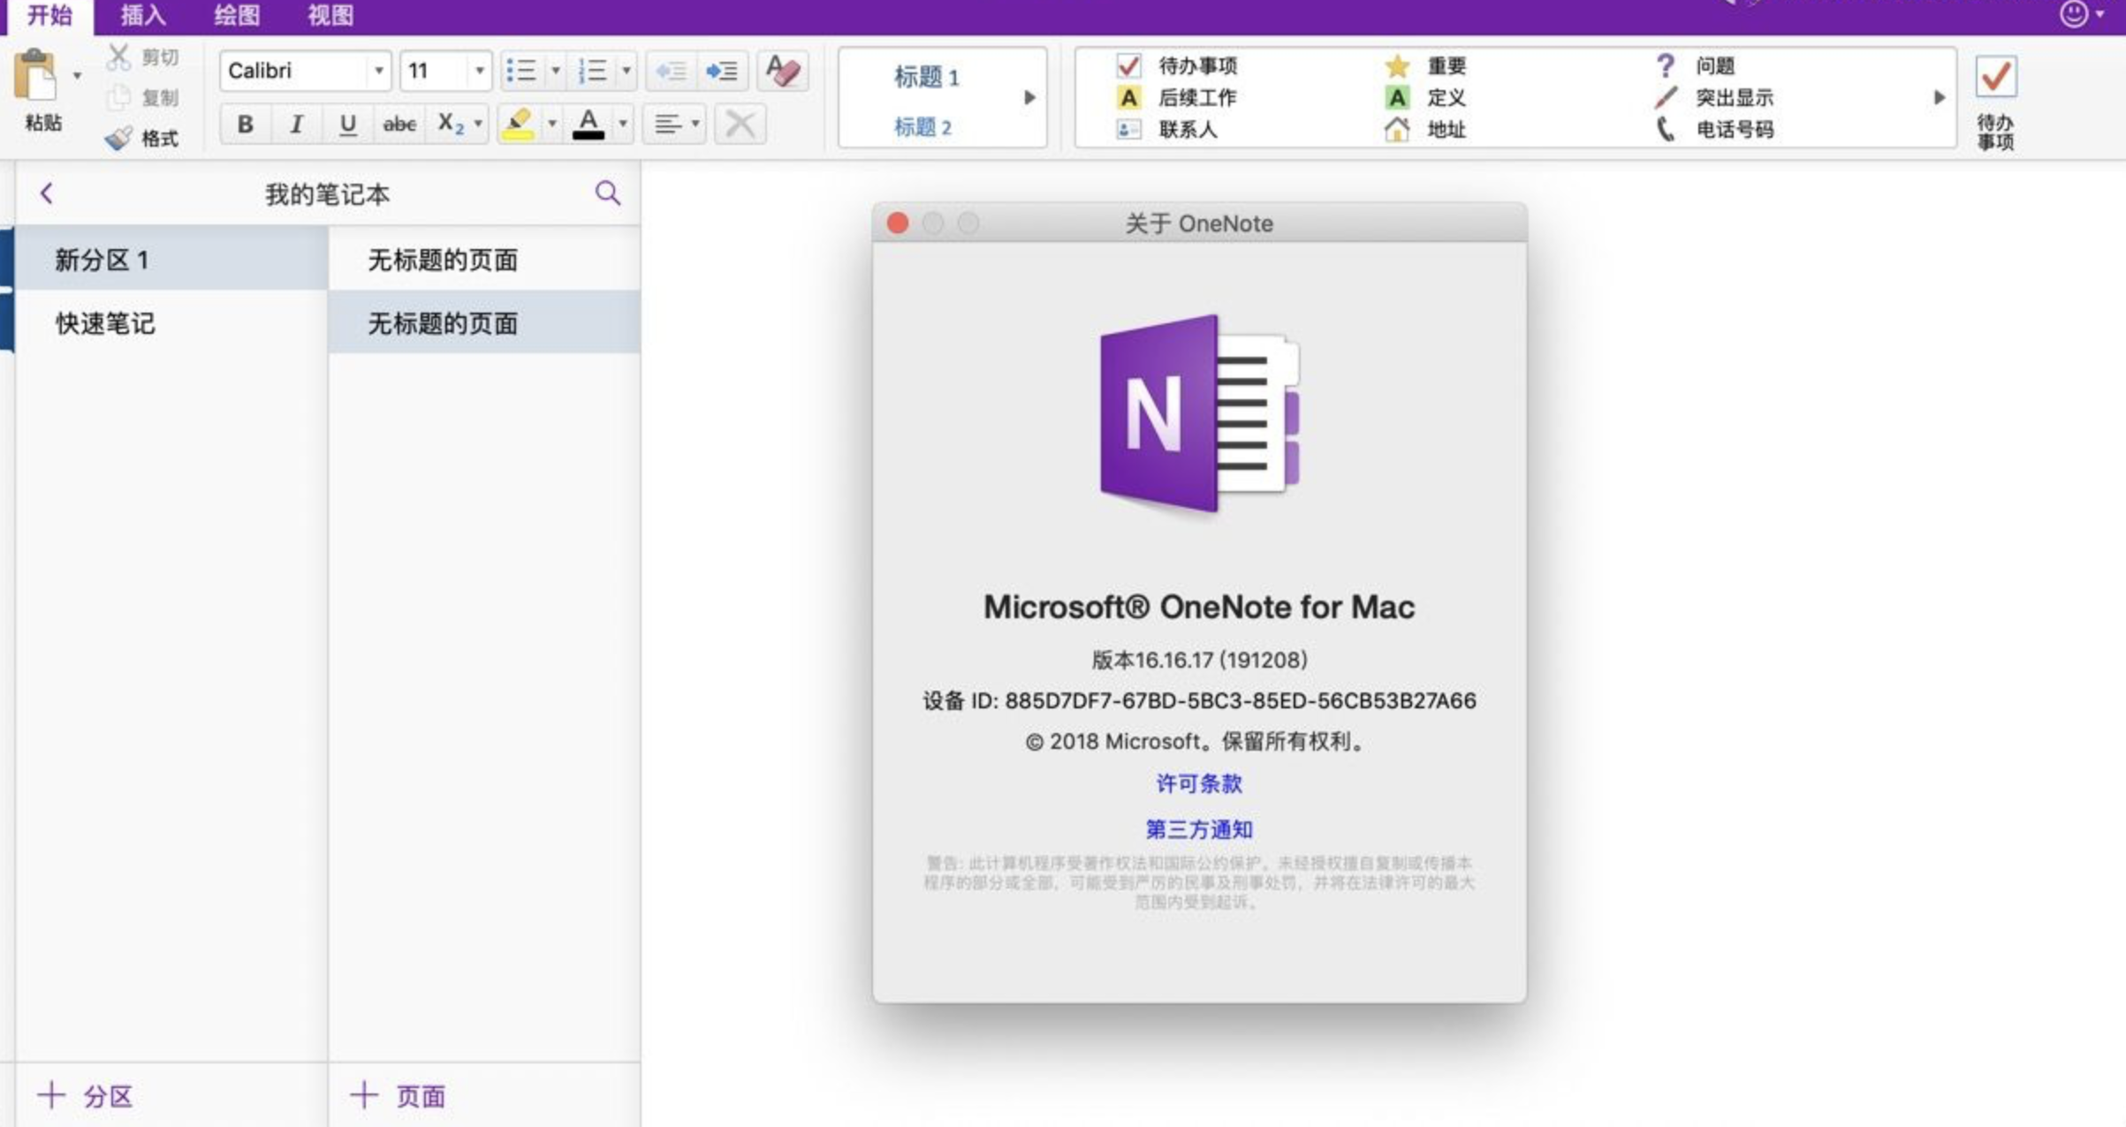The image size is (2126, 1127).
Task: Open the font size dropdown
Action: click(x=479, y=71)
